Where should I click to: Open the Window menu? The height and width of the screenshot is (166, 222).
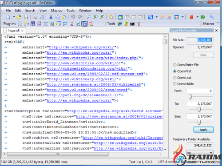(x=85, y=11)
